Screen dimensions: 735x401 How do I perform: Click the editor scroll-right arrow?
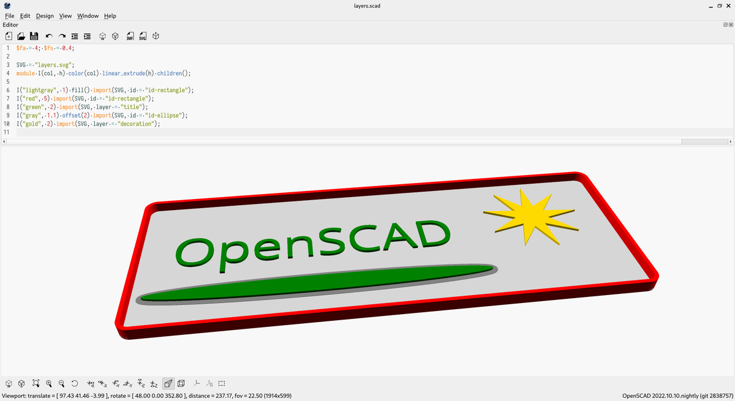[730, 141]
